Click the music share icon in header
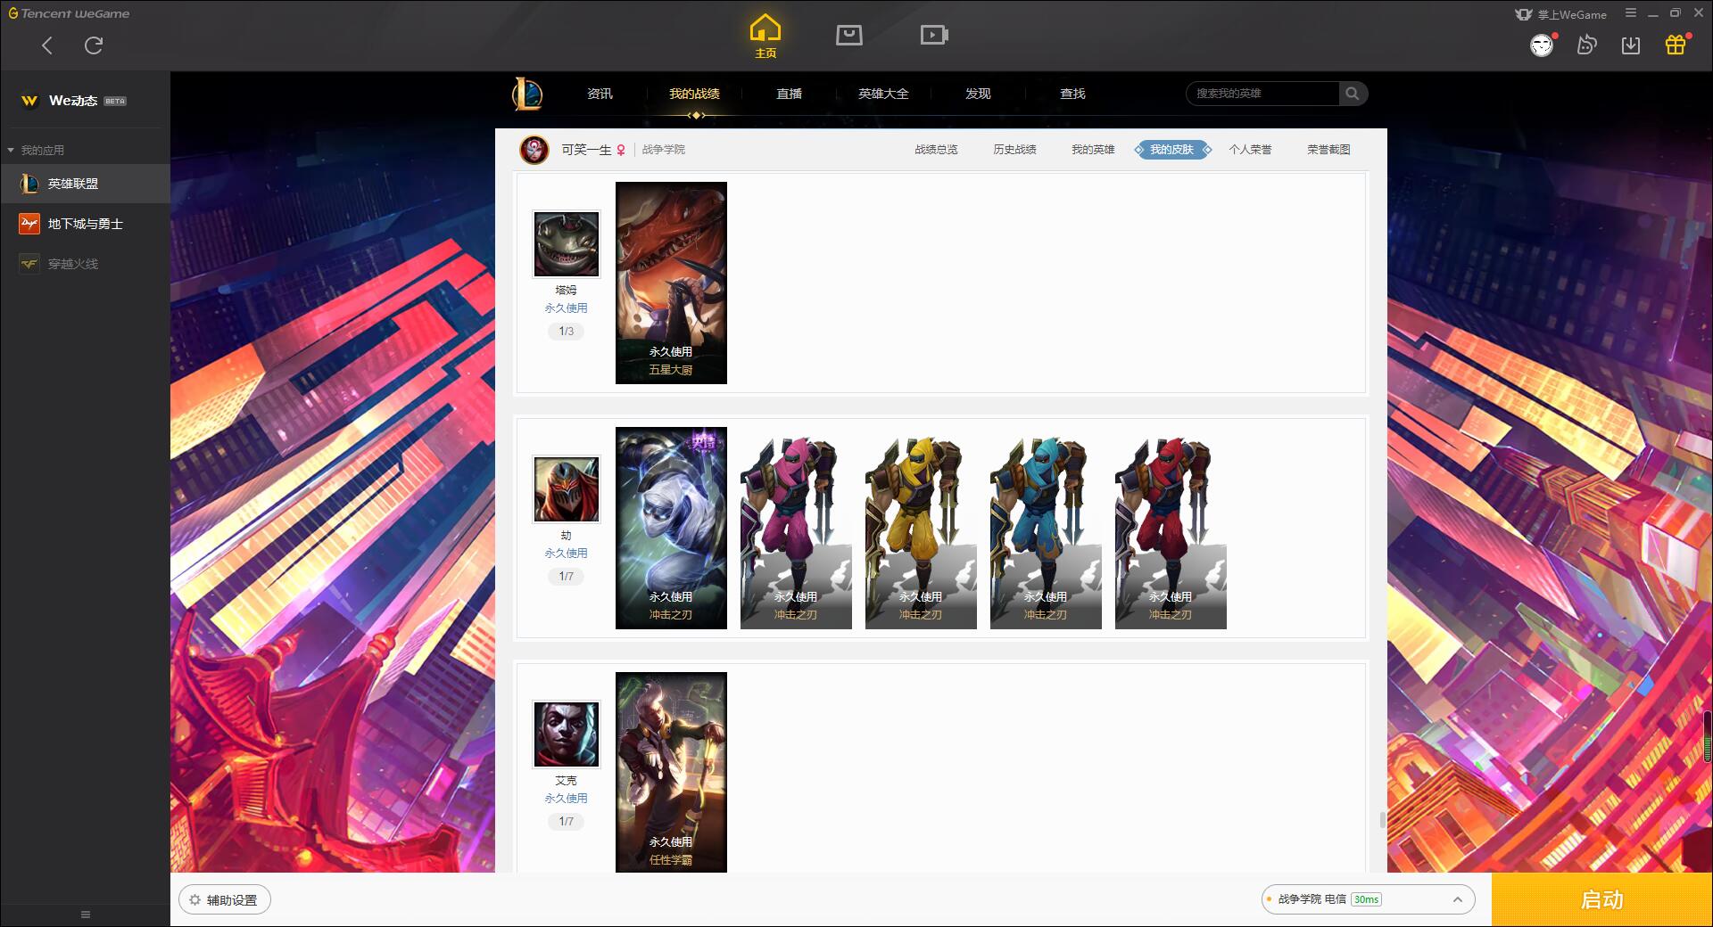This screenshot has height=927, width=1713. pyautogui.click(x=1586, y=45)
